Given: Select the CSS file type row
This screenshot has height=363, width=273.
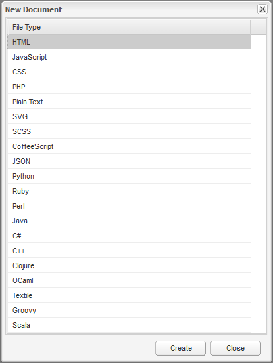Looking at the screenshot, I should (x=129, y=72).
